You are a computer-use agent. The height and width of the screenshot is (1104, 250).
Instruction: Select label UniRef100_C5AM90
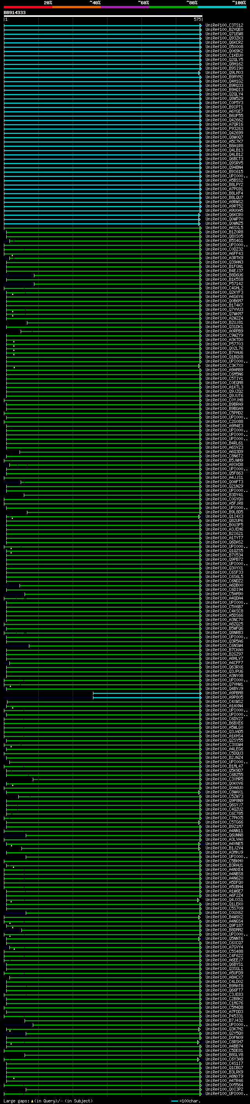coord(224,594)
